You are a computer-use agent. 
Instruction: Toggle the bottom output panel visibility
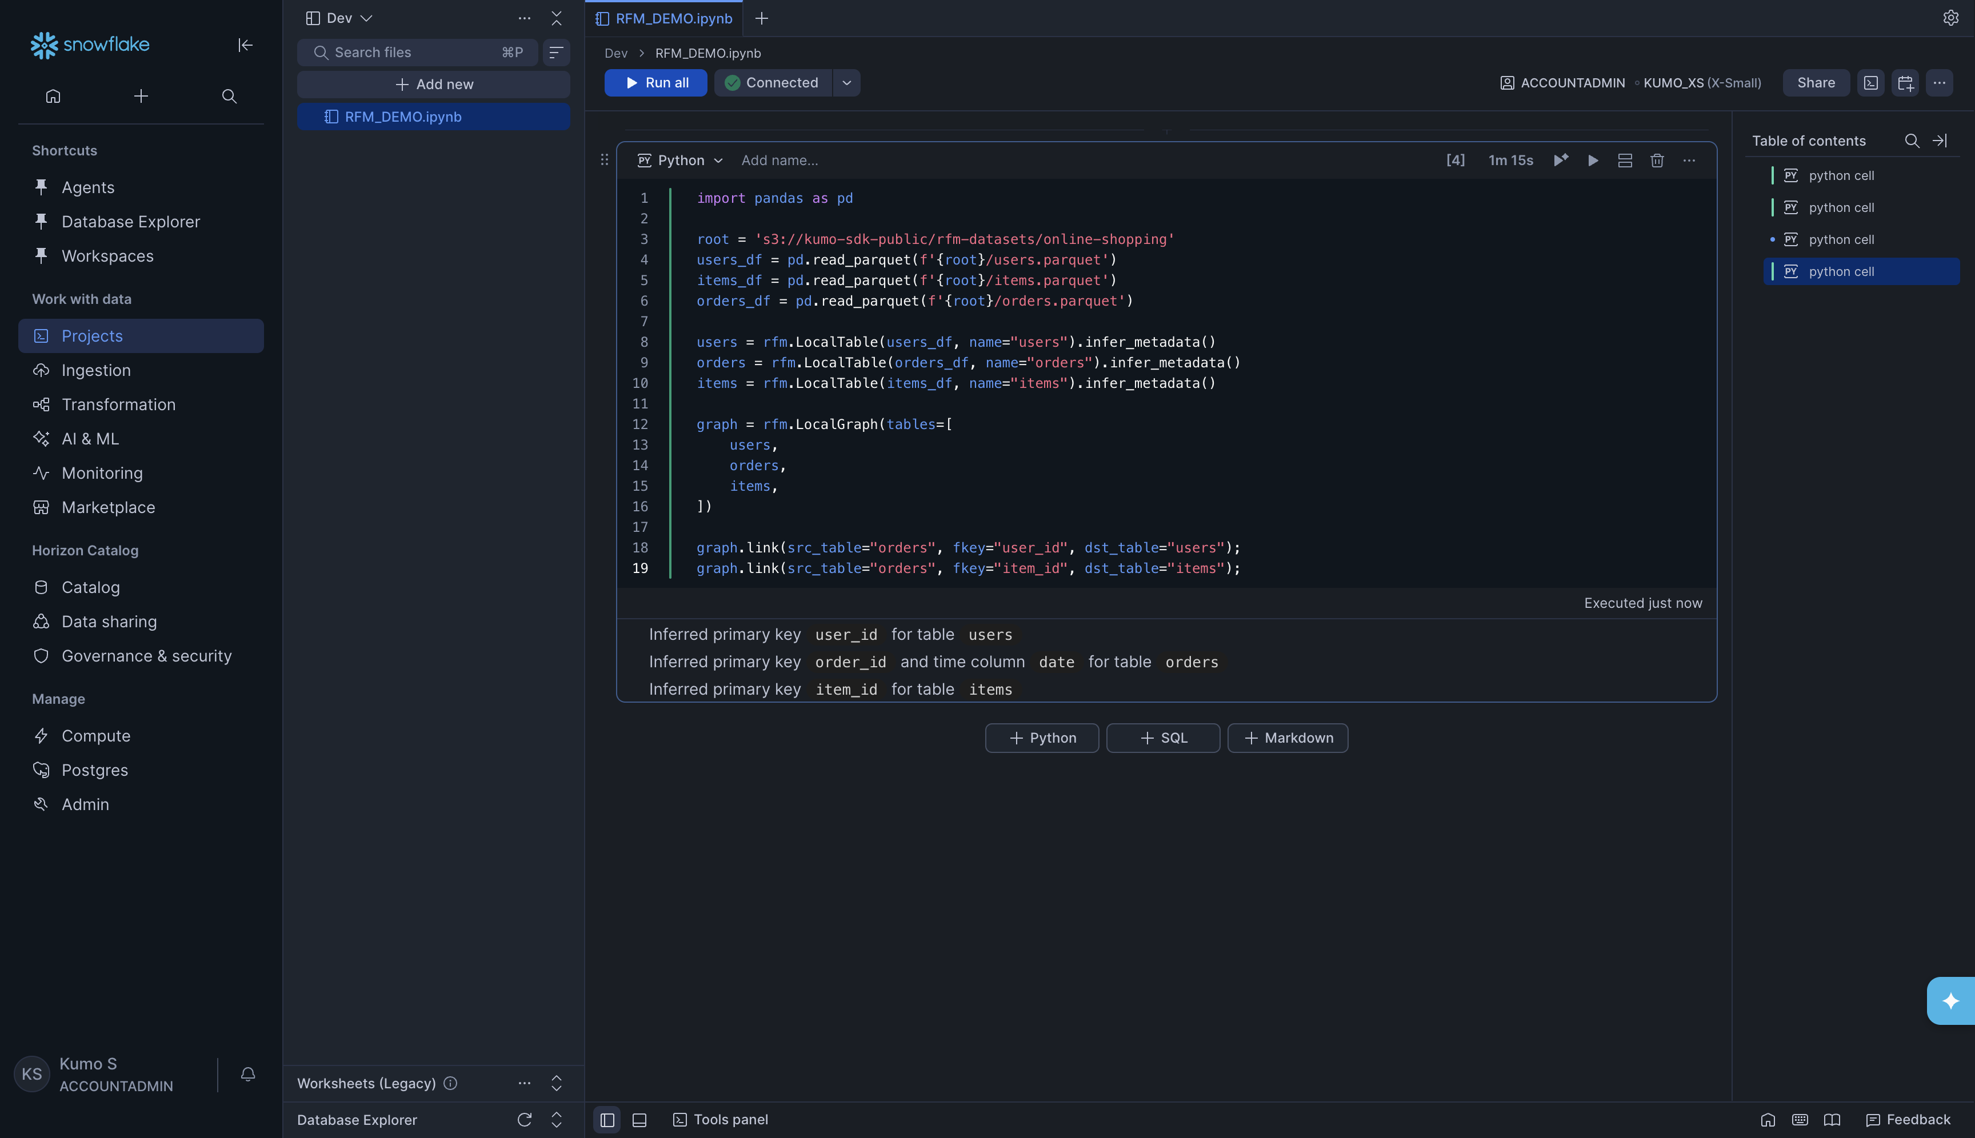[x=639, y=1119]
